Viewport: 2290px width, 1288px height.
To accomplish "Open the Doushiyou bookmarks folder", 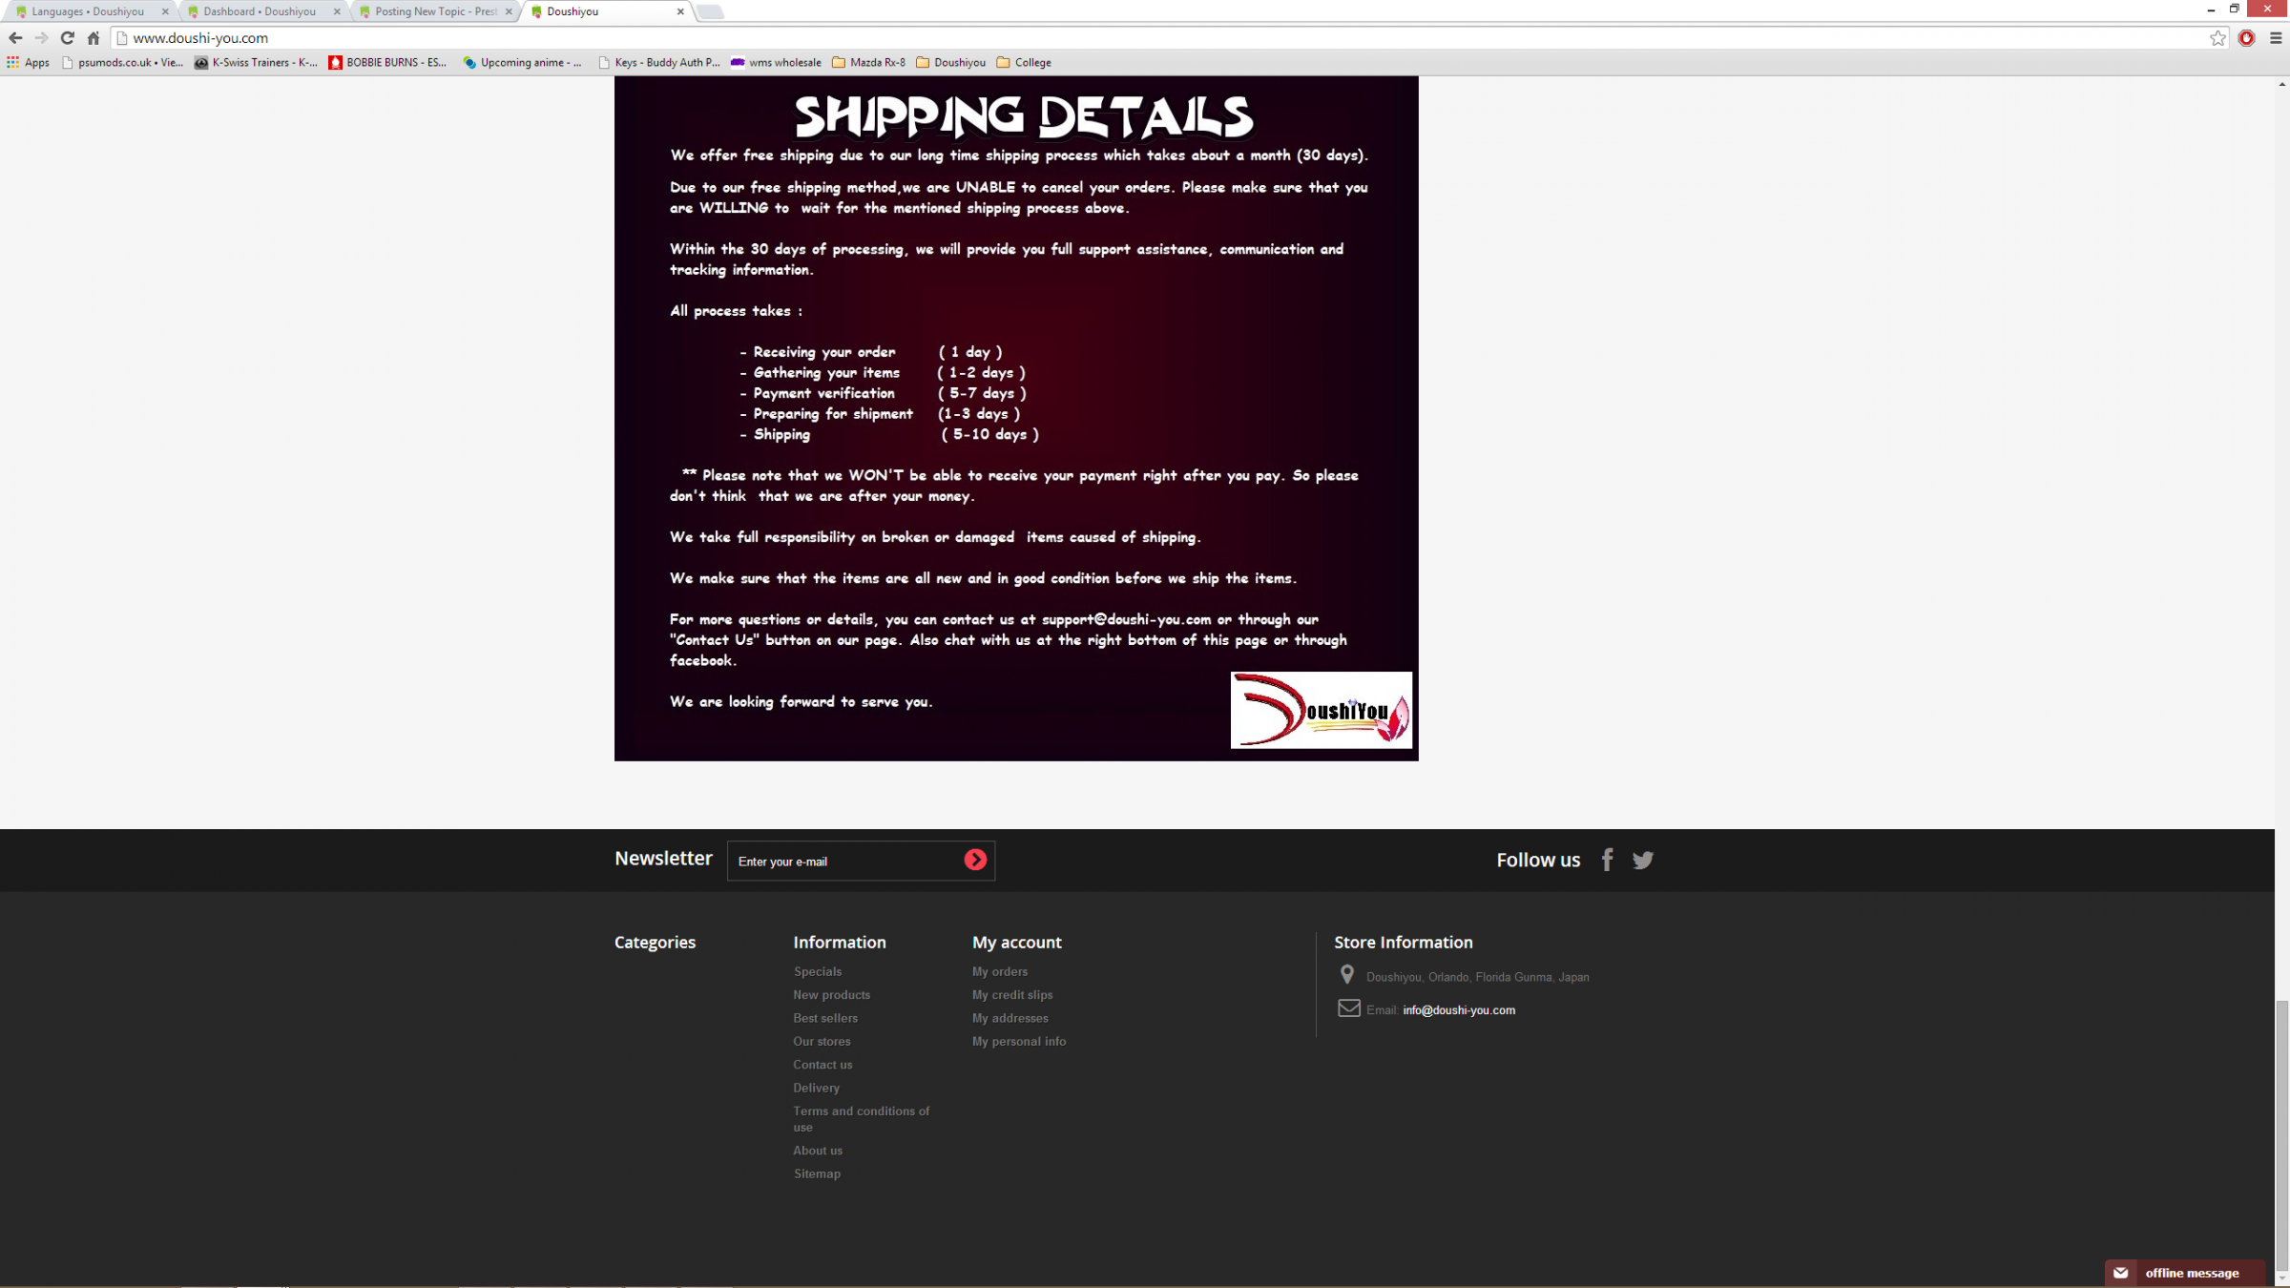I will (950, 63).
